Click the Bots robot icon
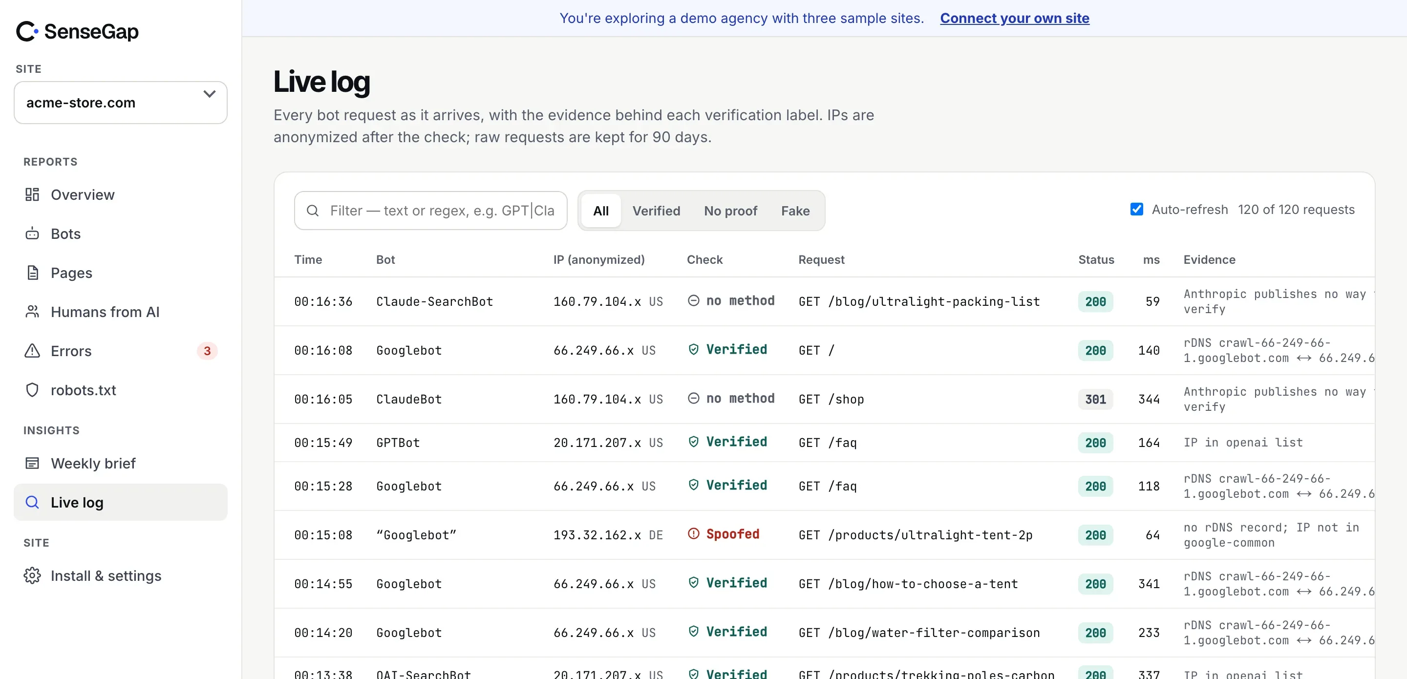The width and height of the screenshot is (1407, 679). click(32, 234)
